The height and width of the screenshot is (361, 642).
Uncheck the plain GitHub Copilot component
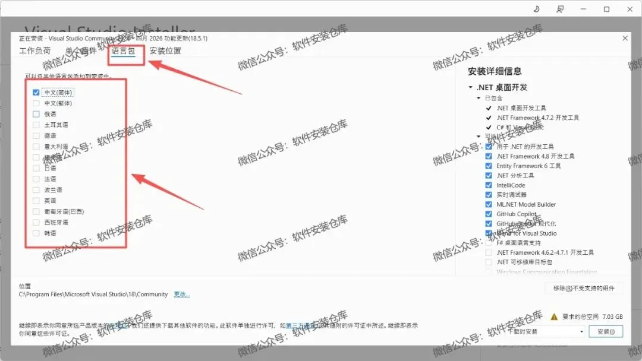[x=489, y=214]
